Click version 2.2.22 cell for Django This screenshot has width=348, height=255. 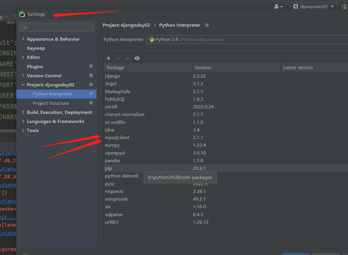tap(199, 76)
